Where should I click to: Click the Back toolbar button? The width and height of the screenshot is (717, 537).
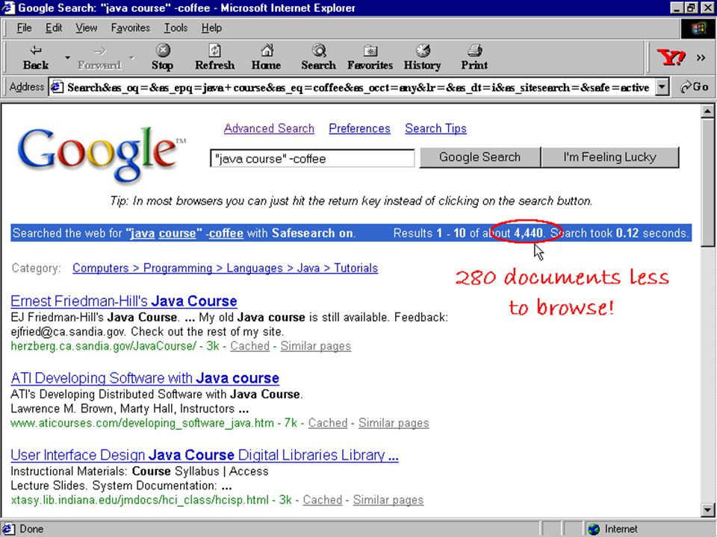(x=36, y=57)
